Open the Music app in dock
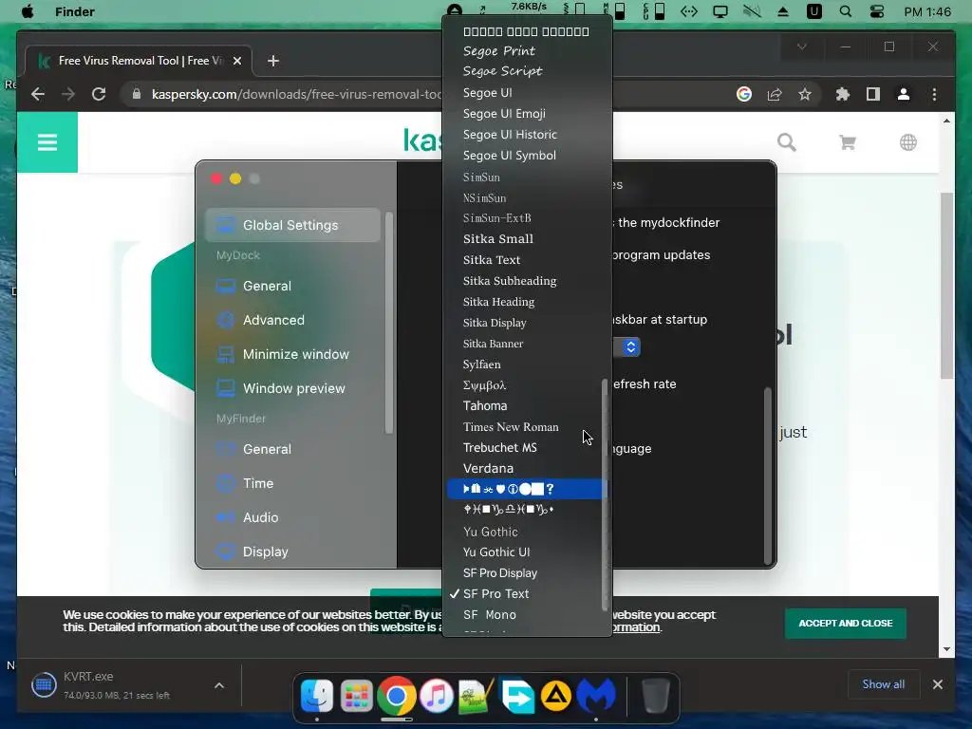The height and width of the screenshot is (729, 972). 437,696
